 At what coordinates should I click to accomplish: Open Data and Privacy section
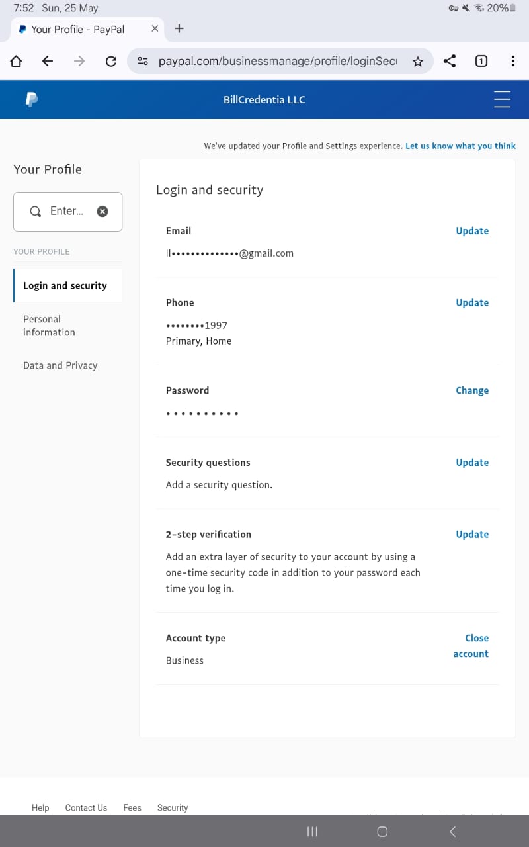[x=60, y=365]
